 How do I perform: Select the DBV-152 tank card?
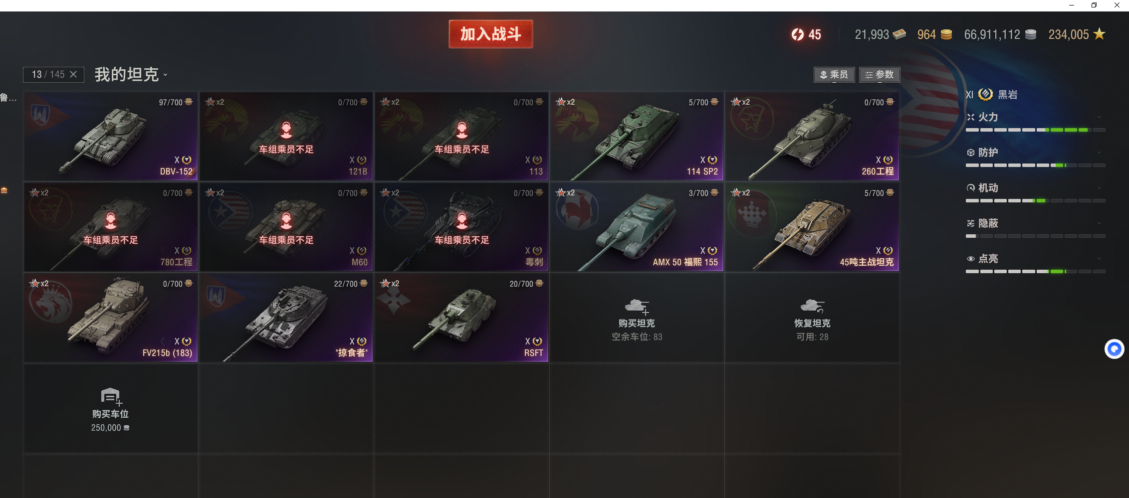(111, 136)
